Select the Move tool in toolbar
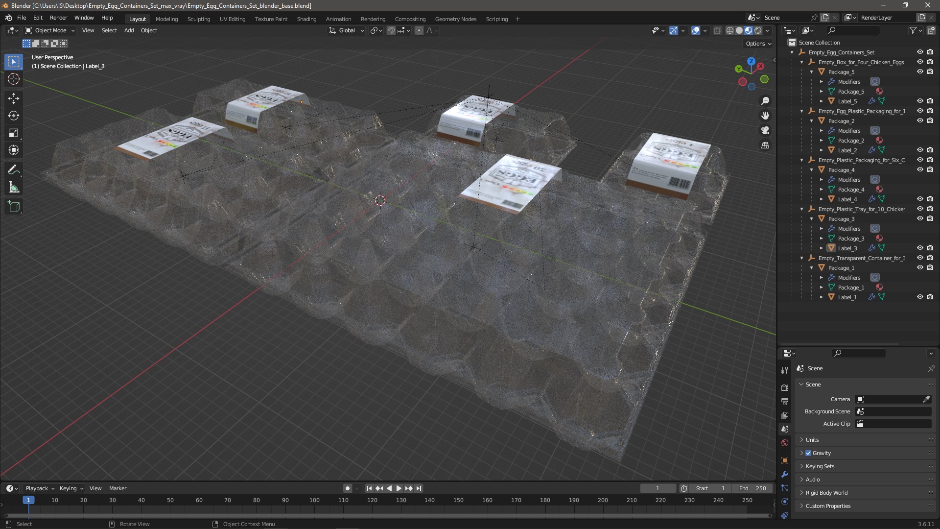The image size is (940, 529). (14, 97)
